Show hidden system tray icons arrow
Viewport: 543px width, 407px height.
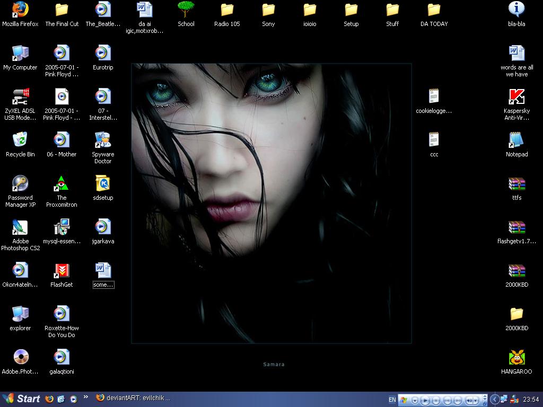[495, 400]
